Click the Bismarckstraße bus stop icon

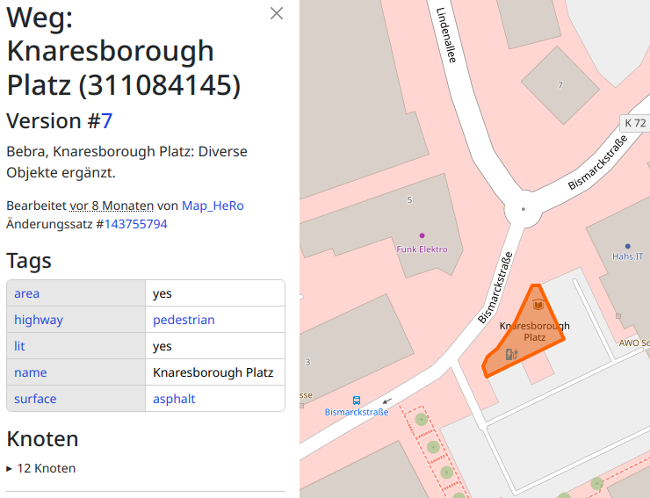[x=357, y=401]
